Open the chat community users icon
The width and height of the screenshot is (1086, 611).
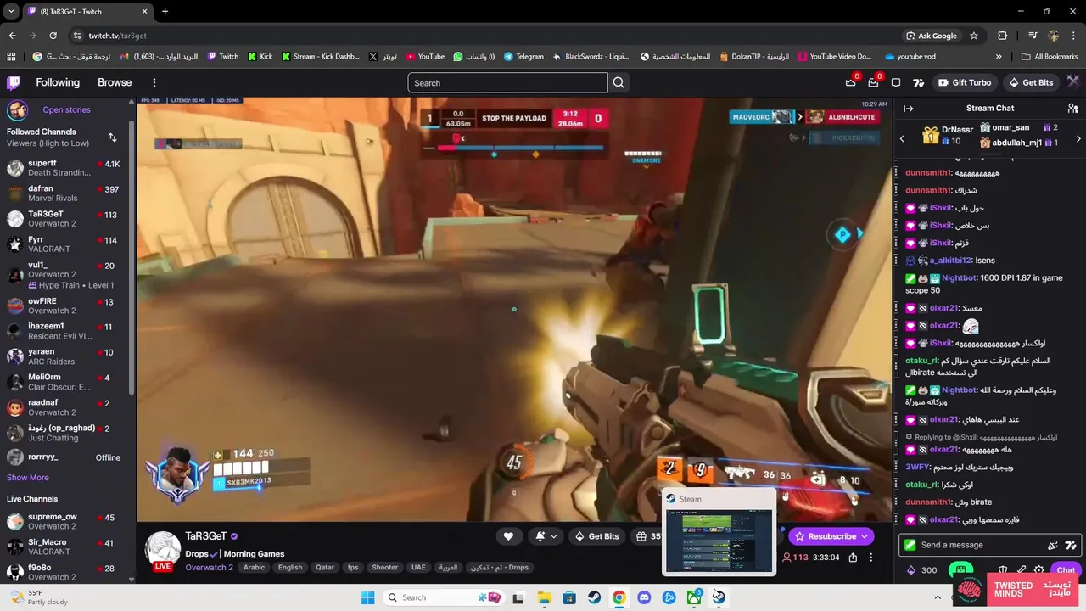[1072, 109]
